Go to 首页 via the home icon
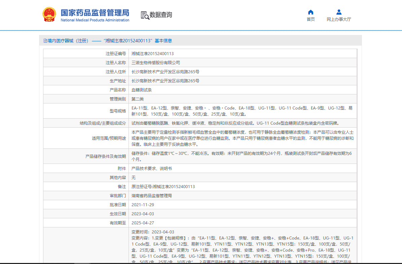Viewport: 402px width, 264px height. coord(310,12)
